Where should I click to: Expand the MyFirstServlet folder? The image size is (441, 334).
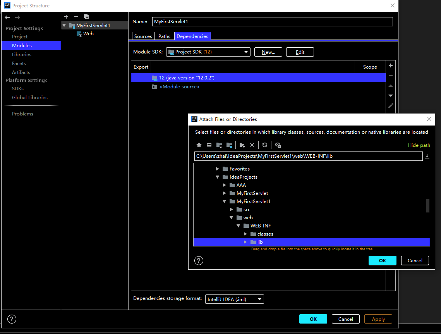(225, 193)
